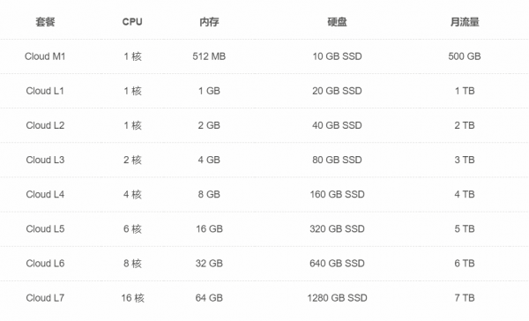Click the 7 TB traffic cell
The height and width of the screenshot is (321, 529).
pyautogui.click(x=465, y=298)
